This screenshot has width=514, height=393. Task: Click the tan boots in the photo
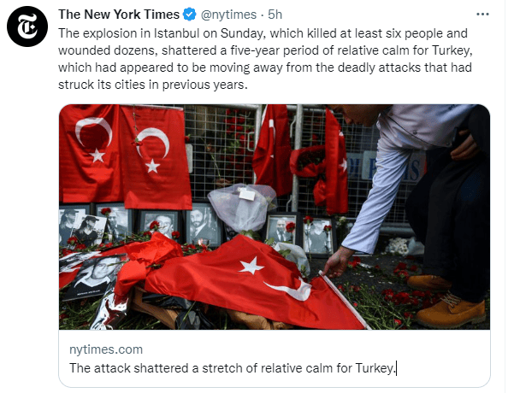[448, 302]
